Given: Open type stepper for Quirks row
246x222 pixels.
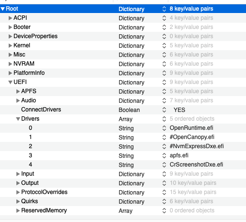Looking at the screenshot, I should pyautogui.click(x=164, y=201).
